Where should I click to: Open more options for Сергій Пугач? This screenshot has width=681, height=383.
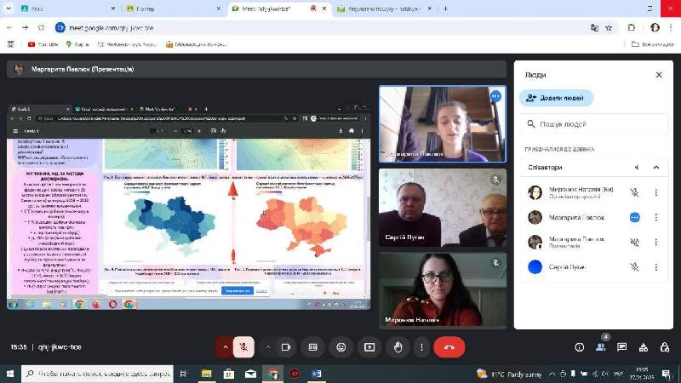[x=655, y=267]
